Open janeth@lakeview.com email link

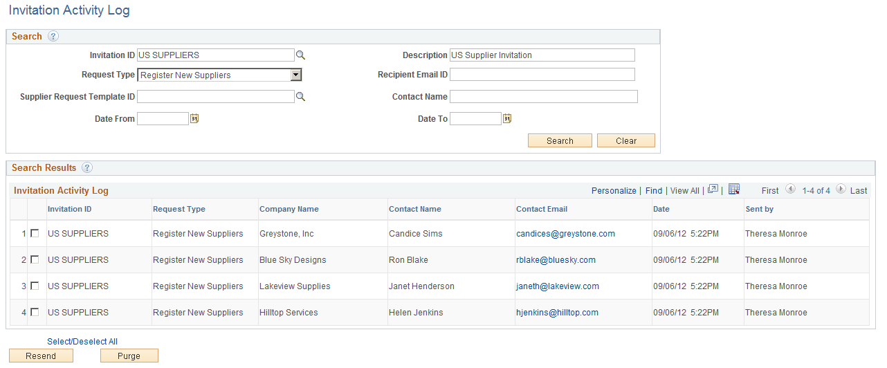558,286
